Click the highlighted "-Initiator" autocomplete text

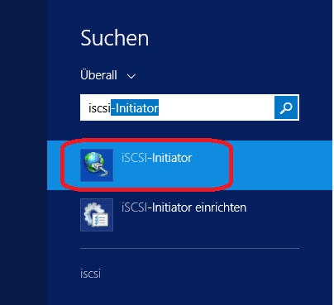[x=135, y=107]
